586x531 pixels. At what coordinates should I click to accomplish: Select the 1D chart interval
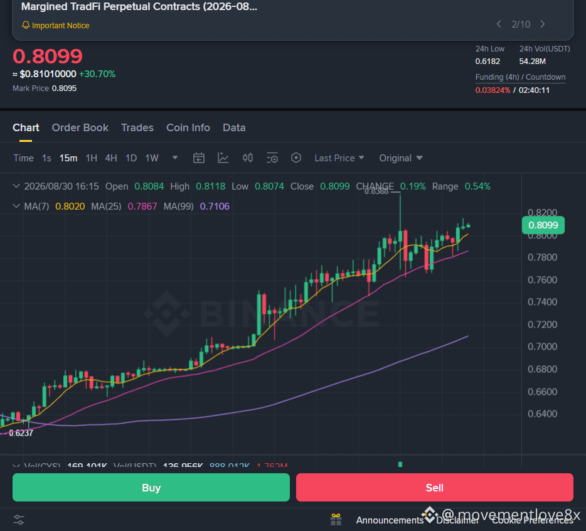[x=131, y=158]
